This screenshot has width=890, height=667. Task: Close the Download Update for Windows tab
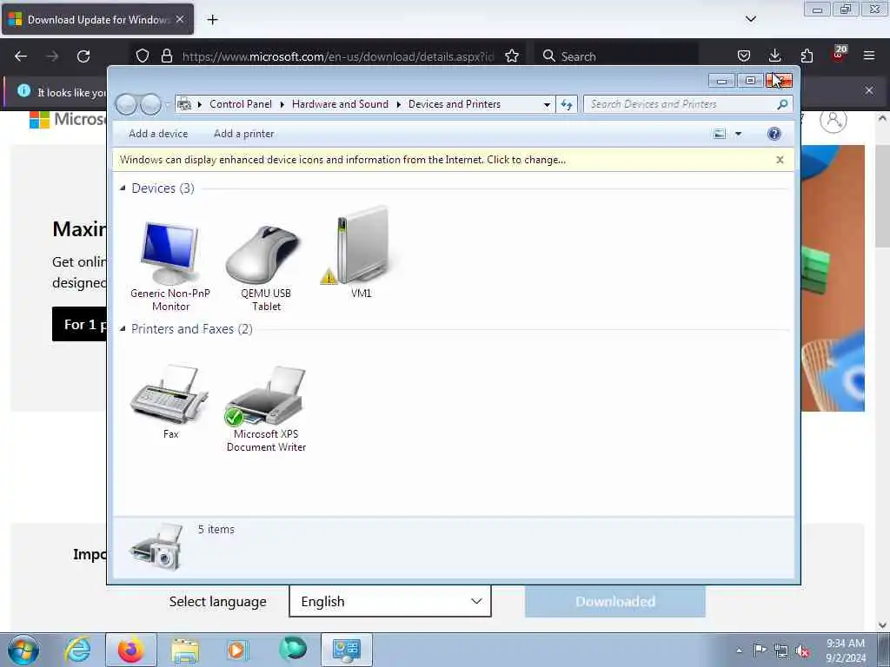[179, 19]
